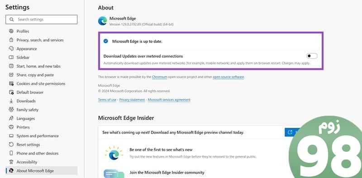Select System and performance settings page
This screenshot has height=178, width=362.
[38, 136]
